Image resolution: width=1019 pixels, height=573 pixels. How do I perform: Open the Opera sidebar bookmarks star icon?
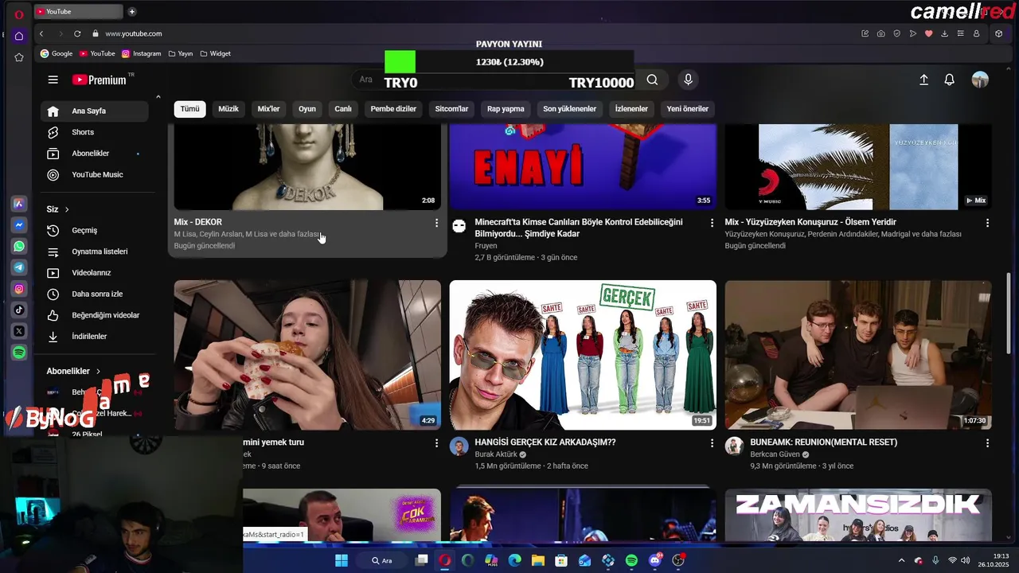(x=19, y=57)
